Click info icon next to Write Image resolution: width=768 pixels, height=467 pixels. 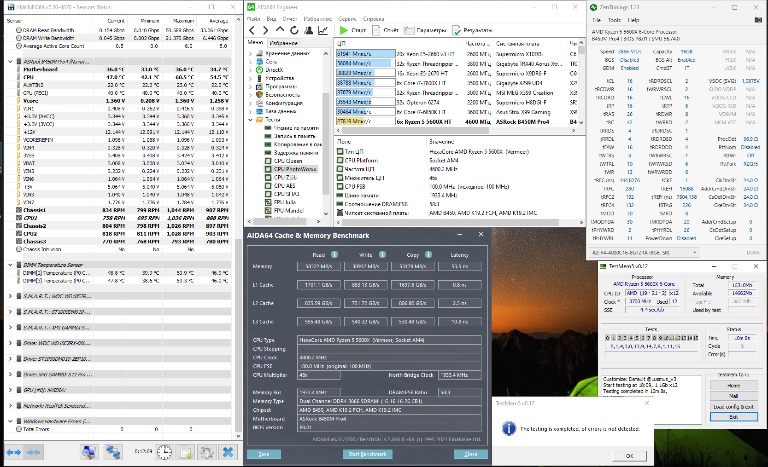point(382,254)
